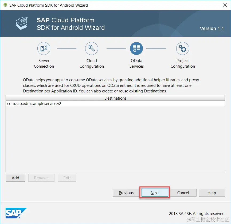
Task: Proceed with the Next button
Action: point(155,193)
